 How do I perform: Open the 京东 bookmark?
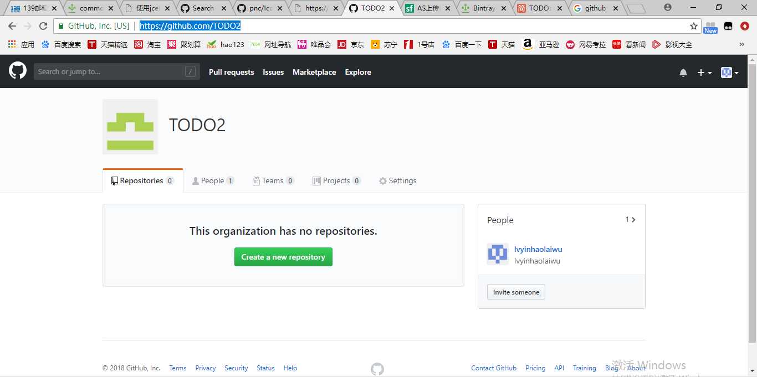point(351,44)
